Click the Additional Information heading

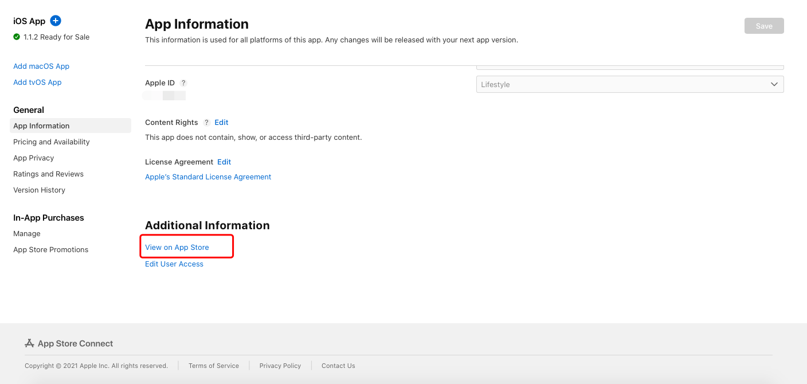tap(207, 225)
